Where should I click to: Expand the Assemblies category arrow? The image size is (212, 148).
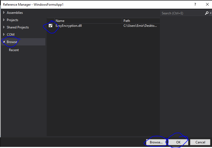tap(4, 12)
